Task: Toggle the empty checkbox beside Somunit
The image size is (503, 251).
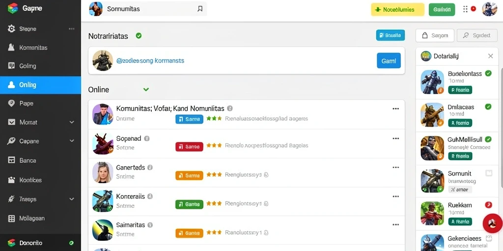Action: point(489,173)
